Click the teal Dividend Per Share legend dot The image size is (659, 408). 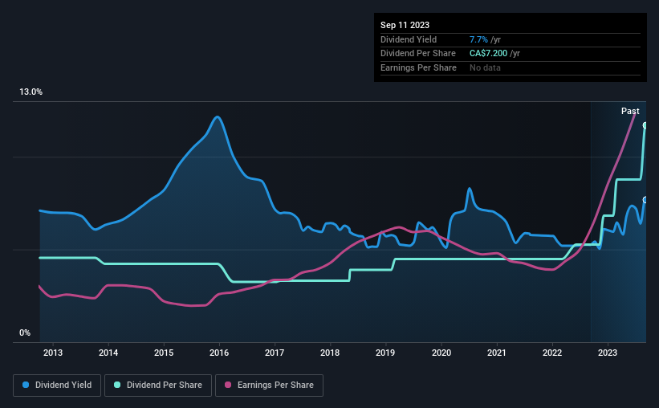click(117, 385)
